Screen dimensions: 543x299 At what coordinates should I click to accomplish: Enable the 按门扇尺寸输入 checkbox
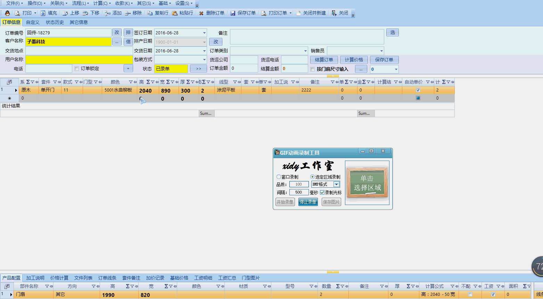pyautogui.click(x=313, y=69)
